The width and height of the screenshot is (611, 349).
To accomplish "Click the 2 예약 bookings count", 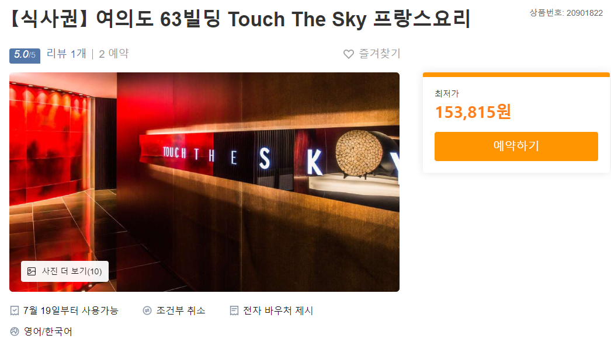I will click(113, 53).
